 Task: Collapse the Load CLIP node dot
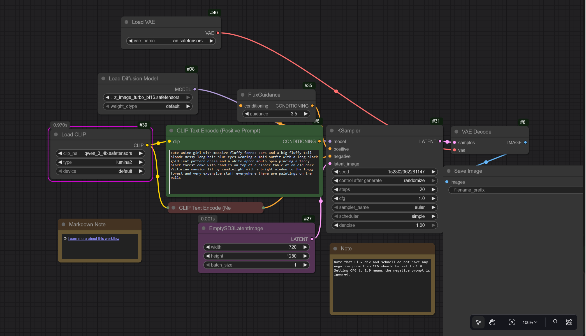[x=56, y=135]
